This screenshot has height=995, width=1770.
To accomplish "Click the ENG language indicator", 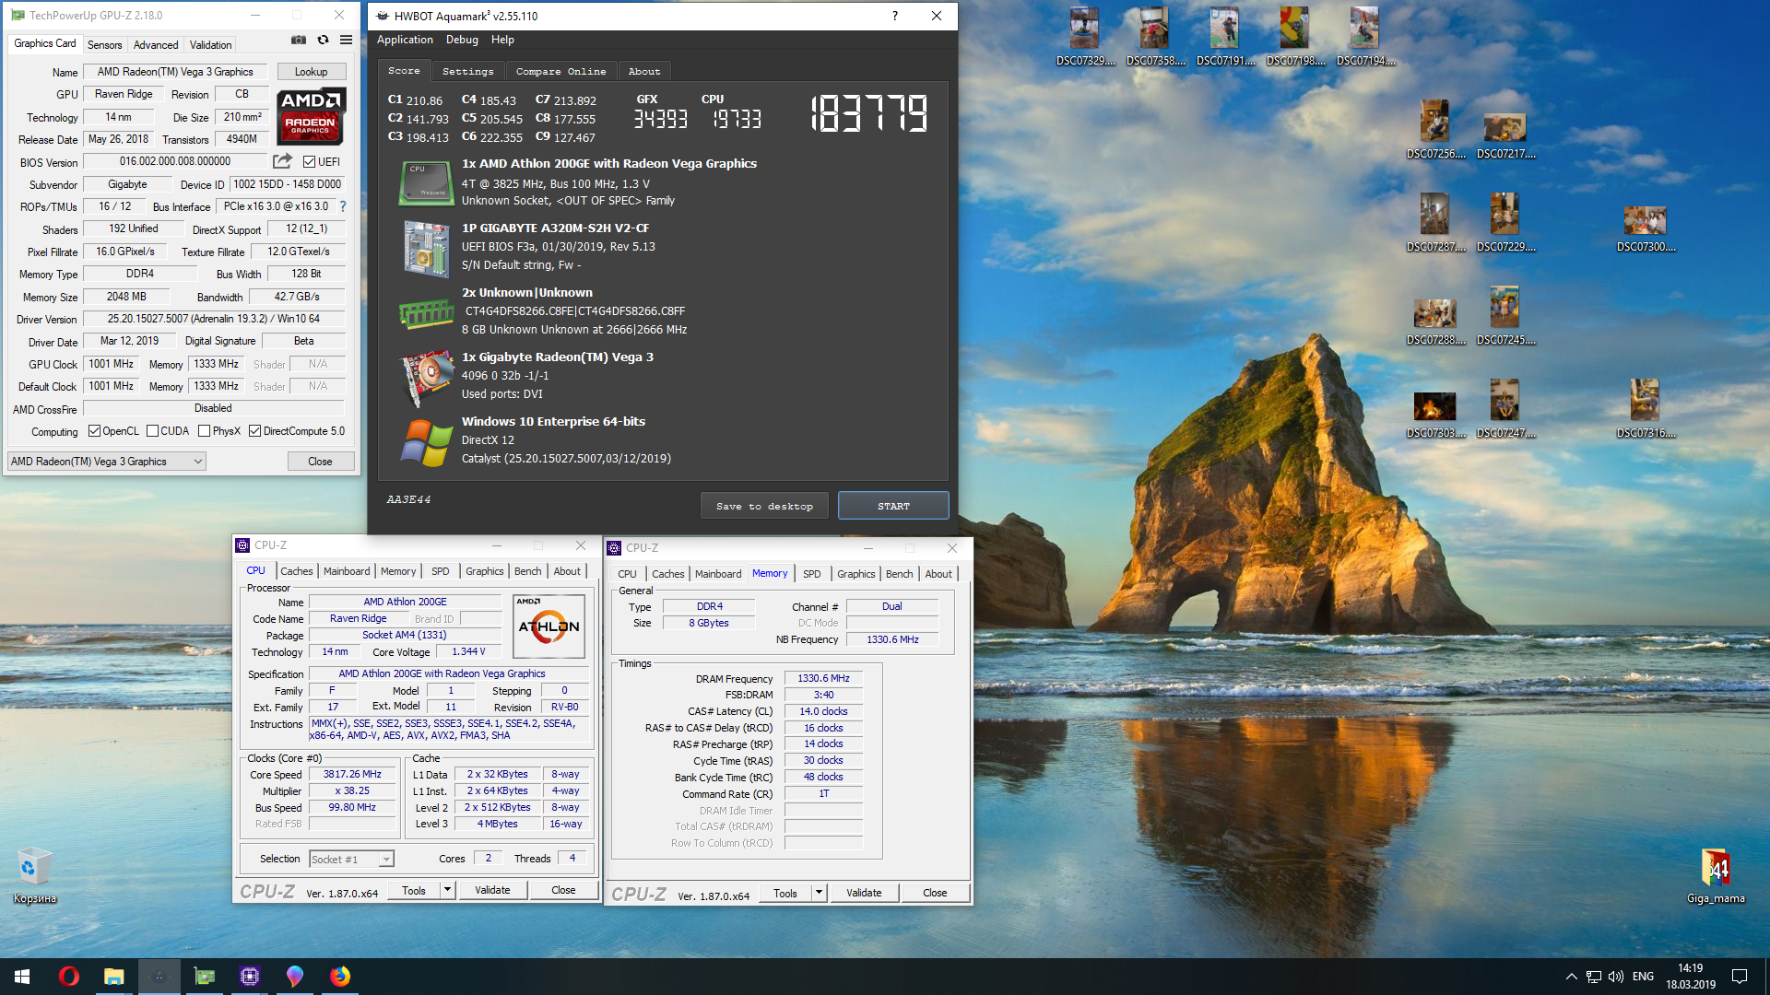I will (1643, 977).
